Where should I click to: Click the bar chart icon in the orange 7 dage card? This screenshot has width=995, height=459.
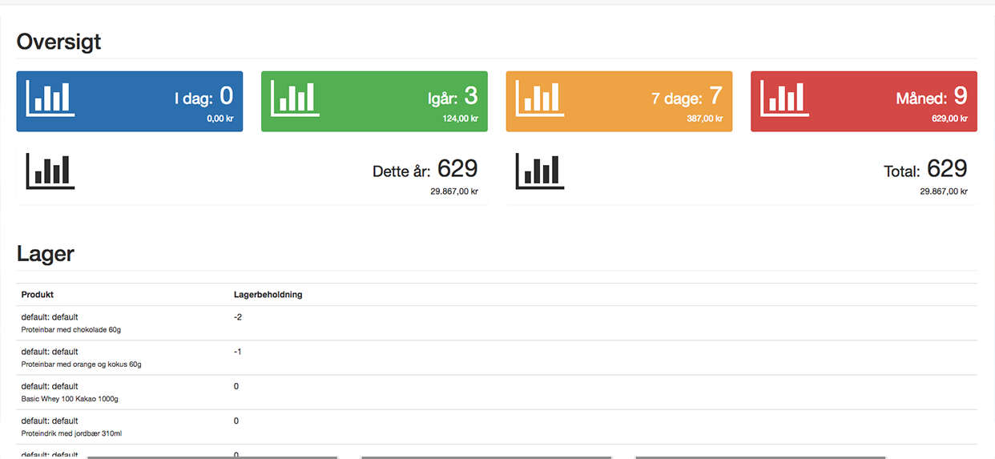pyautogui.click(x=540, y=98)
